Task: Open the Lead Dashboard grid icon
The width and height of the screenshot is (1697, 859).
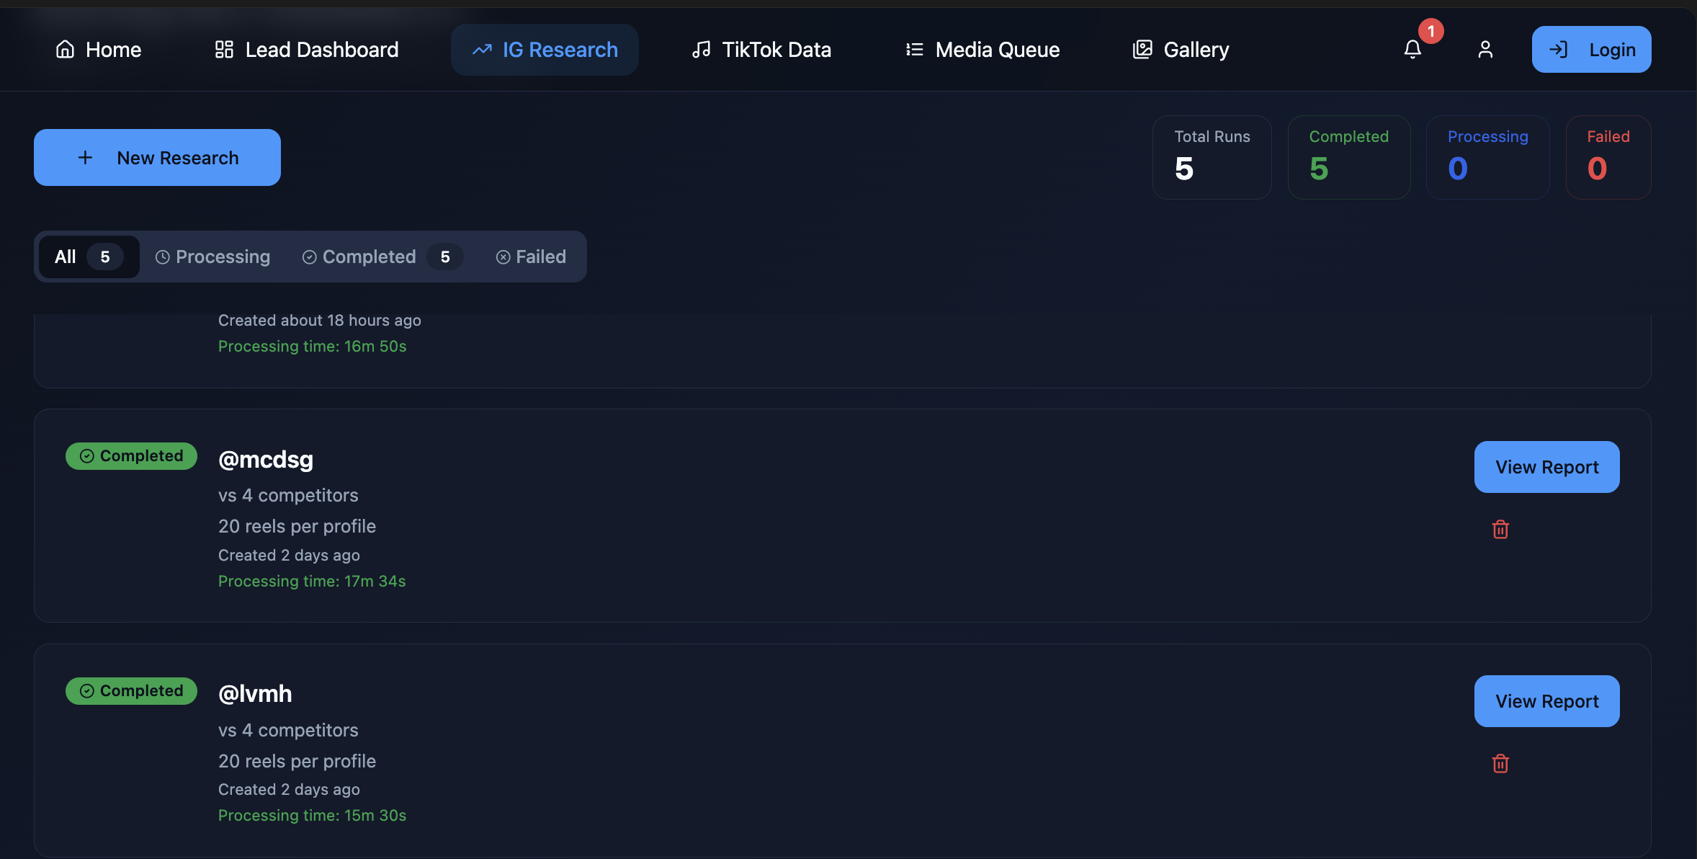Action: (x=223, y=48)
